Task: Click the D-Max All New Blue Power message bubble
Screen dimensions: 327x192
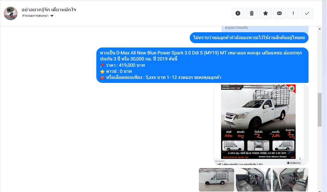Action: (x=202, y=65)
